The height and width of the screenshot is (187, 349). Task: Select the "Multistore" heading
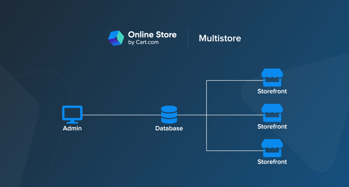click(220, 39)
